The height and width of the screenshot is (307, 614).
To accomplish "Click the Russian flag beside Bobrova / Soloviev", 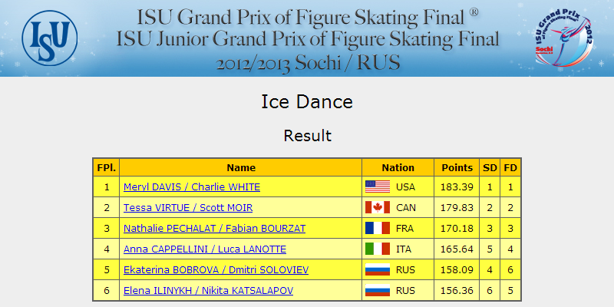I will 378,270.
